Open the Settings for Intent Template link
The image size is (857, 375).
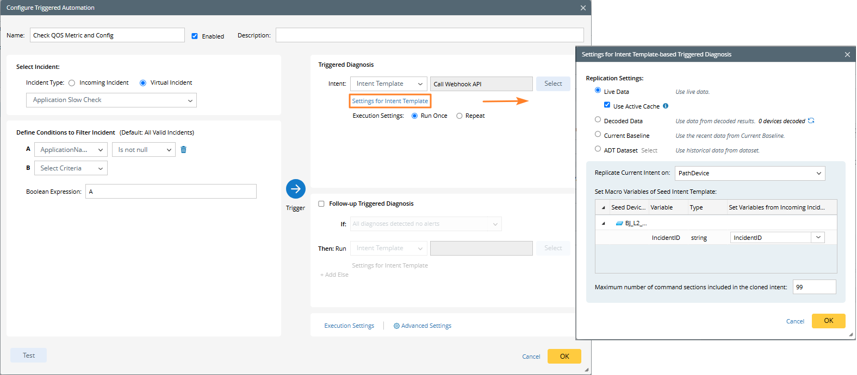[x=390, y=101]
